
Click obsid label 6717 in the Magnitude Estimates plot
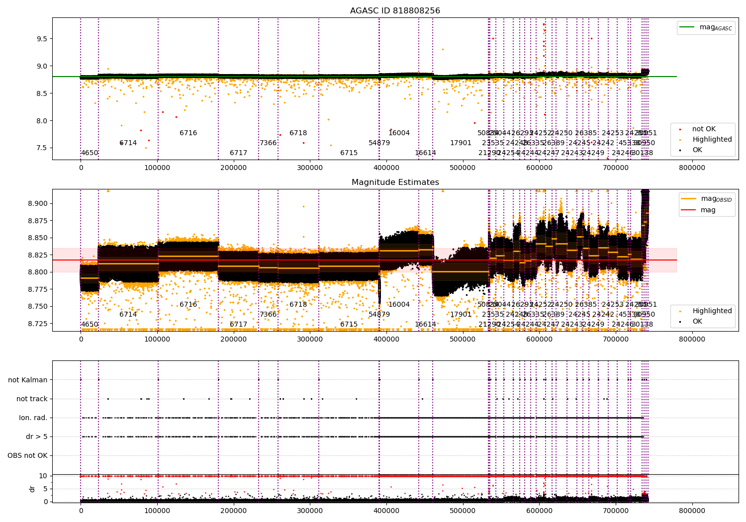click(239, 325)
